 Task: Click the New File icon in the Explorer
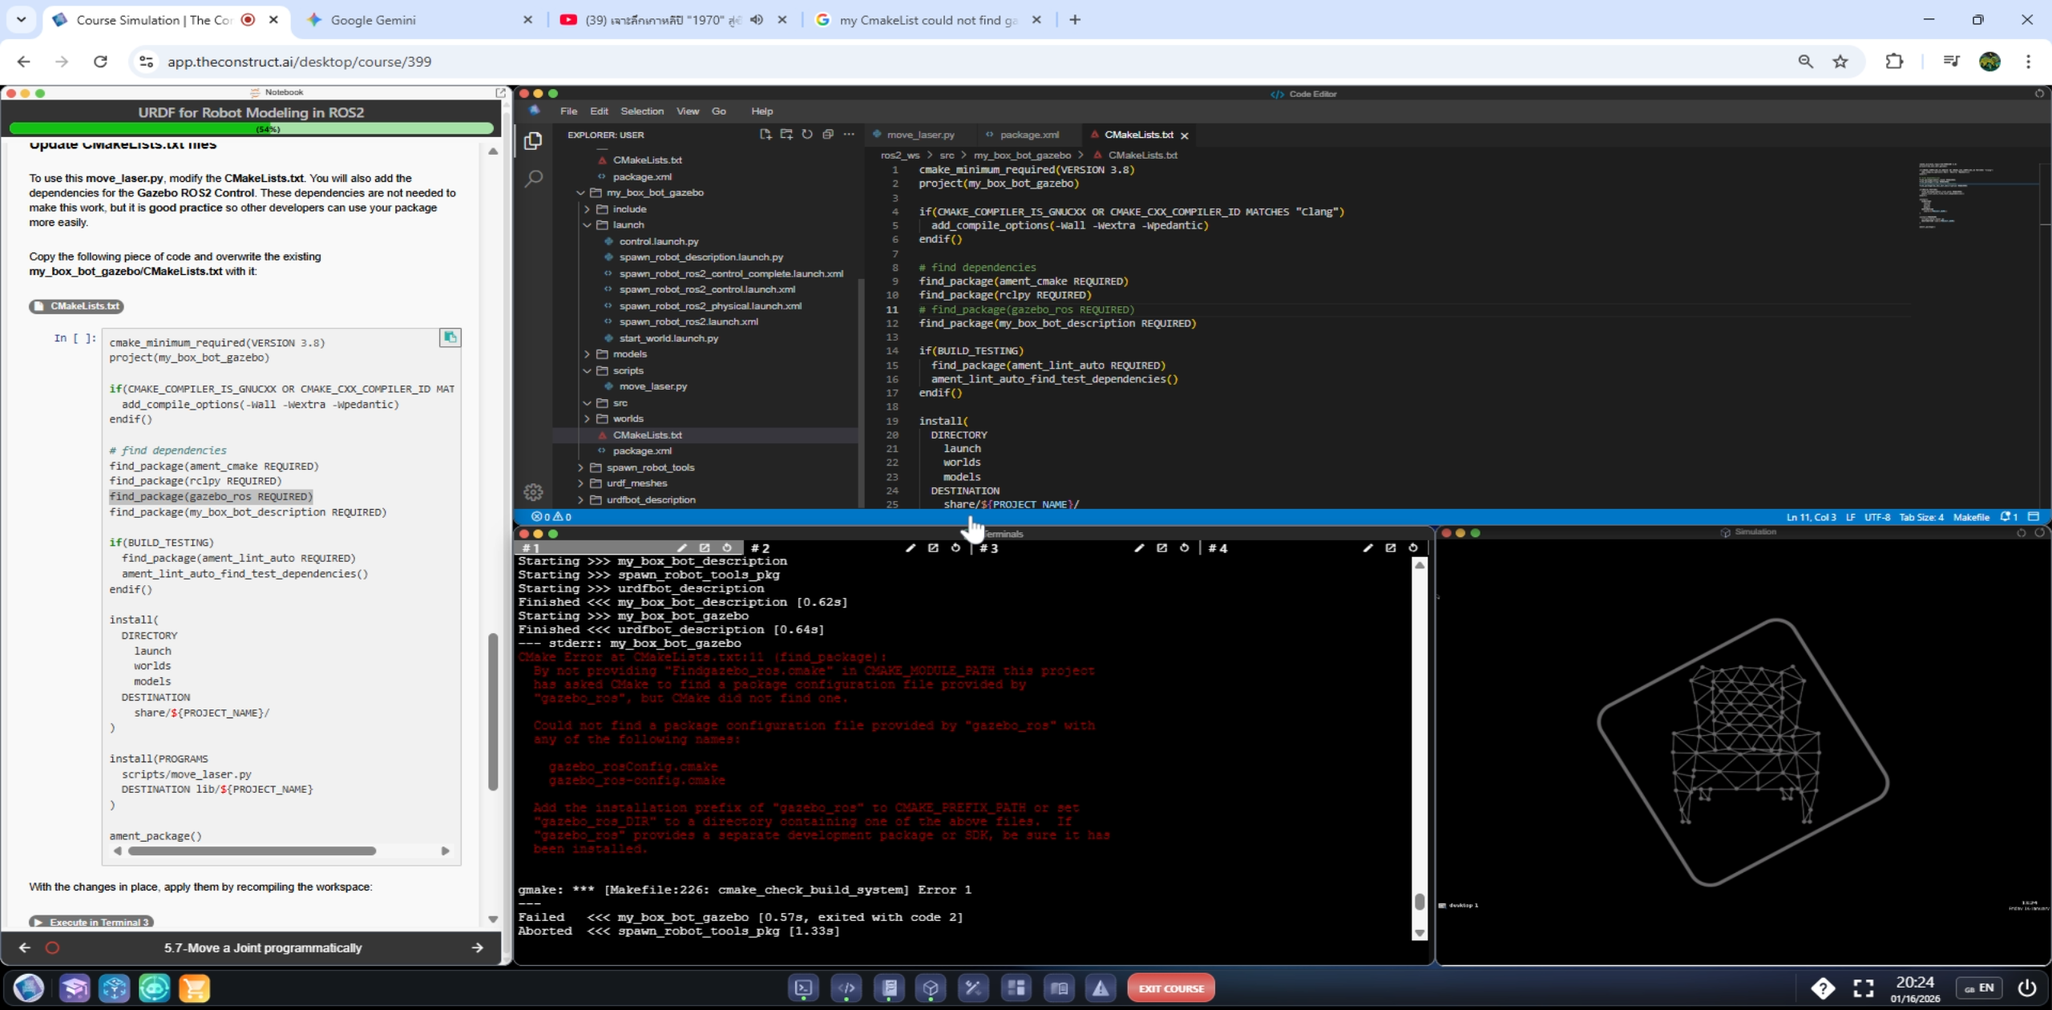765,135
